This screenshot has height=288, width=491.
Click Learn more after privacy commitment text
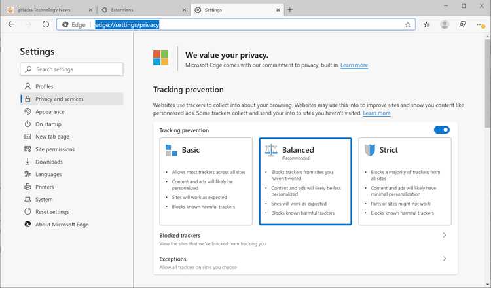pos(354,65)
